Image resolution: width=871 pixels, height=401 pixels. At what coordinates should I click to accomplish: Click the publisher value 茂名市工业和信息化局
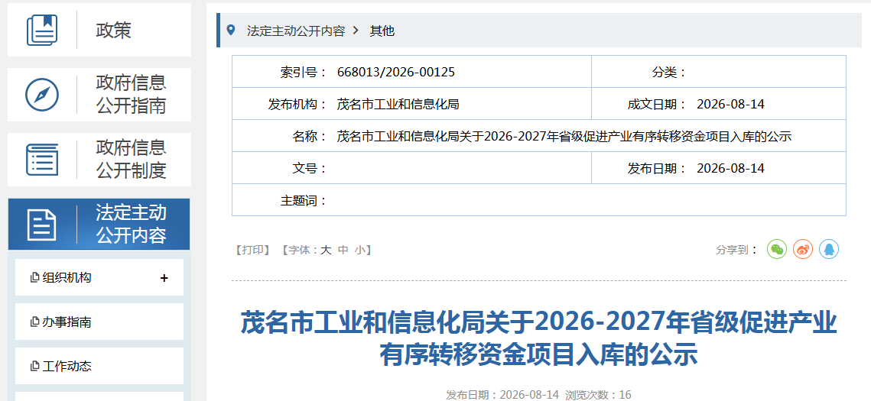(398, 105)
